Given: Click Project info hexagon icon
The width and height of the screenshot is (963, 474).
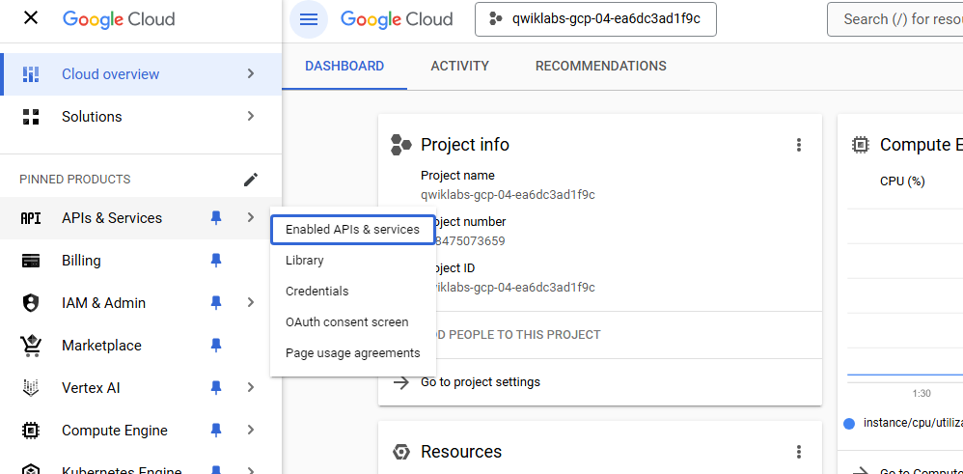Looking at the screenshot, I should 401,145.
